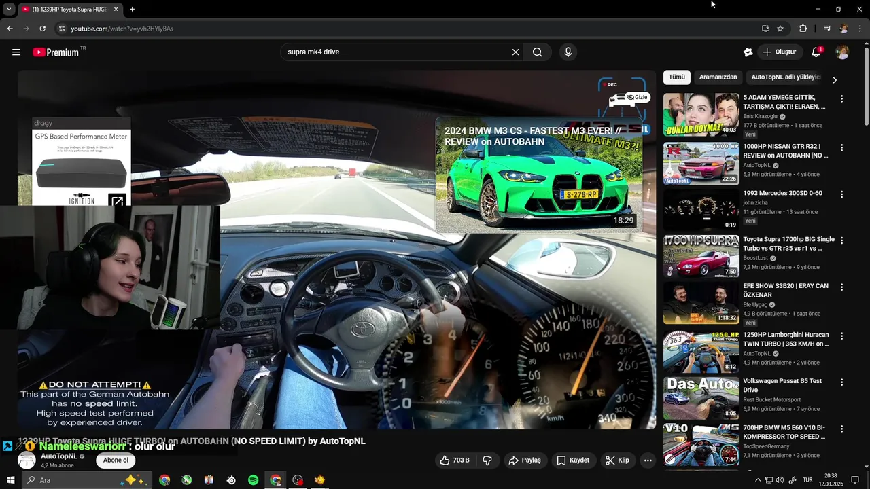This screenshot has height=489, width=870.
Task: Open the AutoTopNL channel name link
Action: tap(59, 456)
